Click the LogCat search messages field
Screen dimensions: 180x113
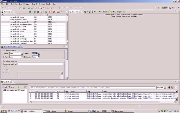coord(92,88)
